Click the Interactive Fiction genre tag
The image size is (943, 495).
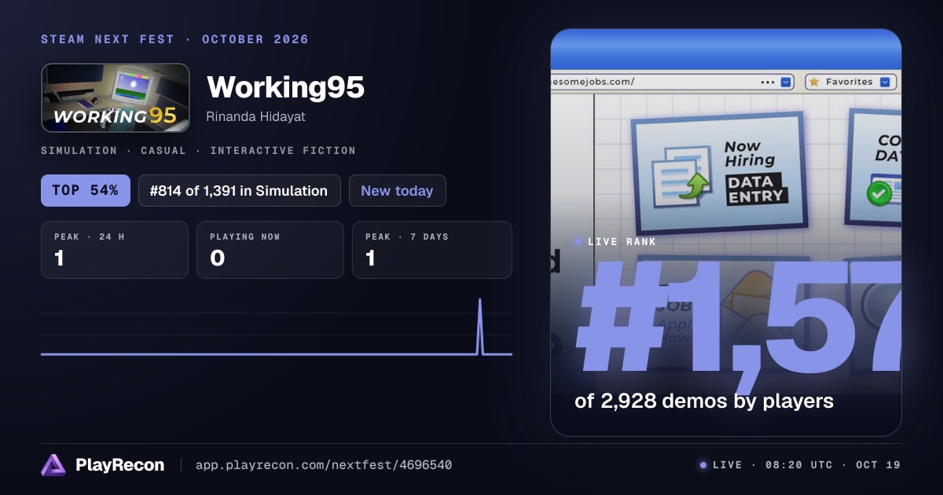[283, 150]
